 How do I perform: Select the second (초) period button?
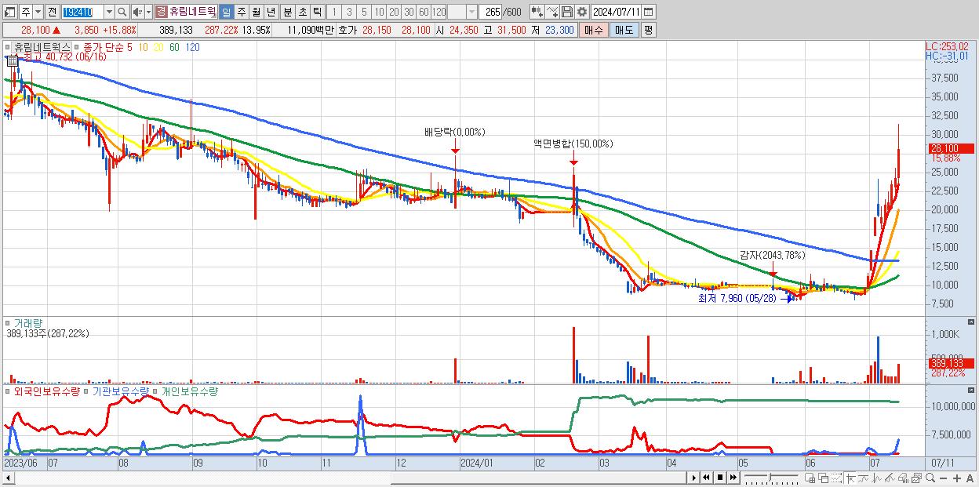pyautogui.click(x=302, y=12)
